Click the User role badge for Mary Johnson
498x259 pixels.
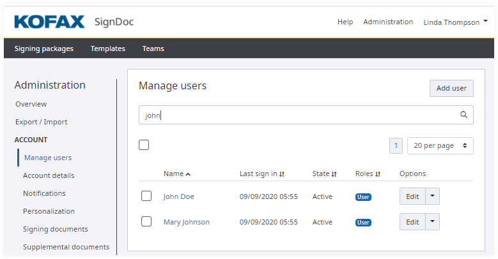[363, 223]
